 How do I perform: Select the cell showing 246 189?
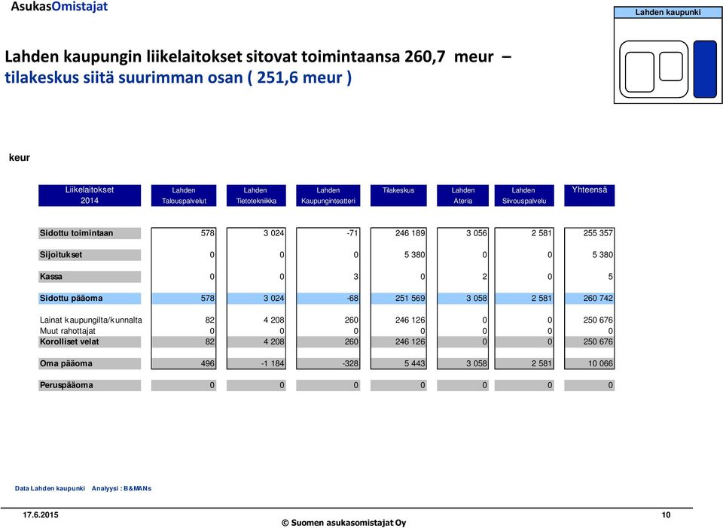pos(410,233)
